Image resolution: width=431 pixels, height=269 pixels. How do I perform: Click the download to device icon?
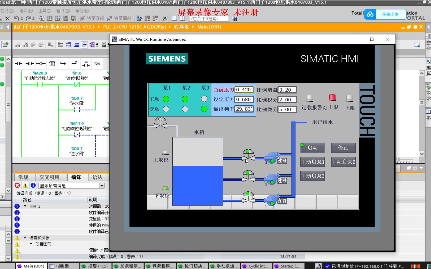50,18
